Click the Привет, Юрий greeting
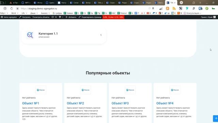Image resolution: width=218 pixels, height=123 pixels. click(x=207, y=17)
